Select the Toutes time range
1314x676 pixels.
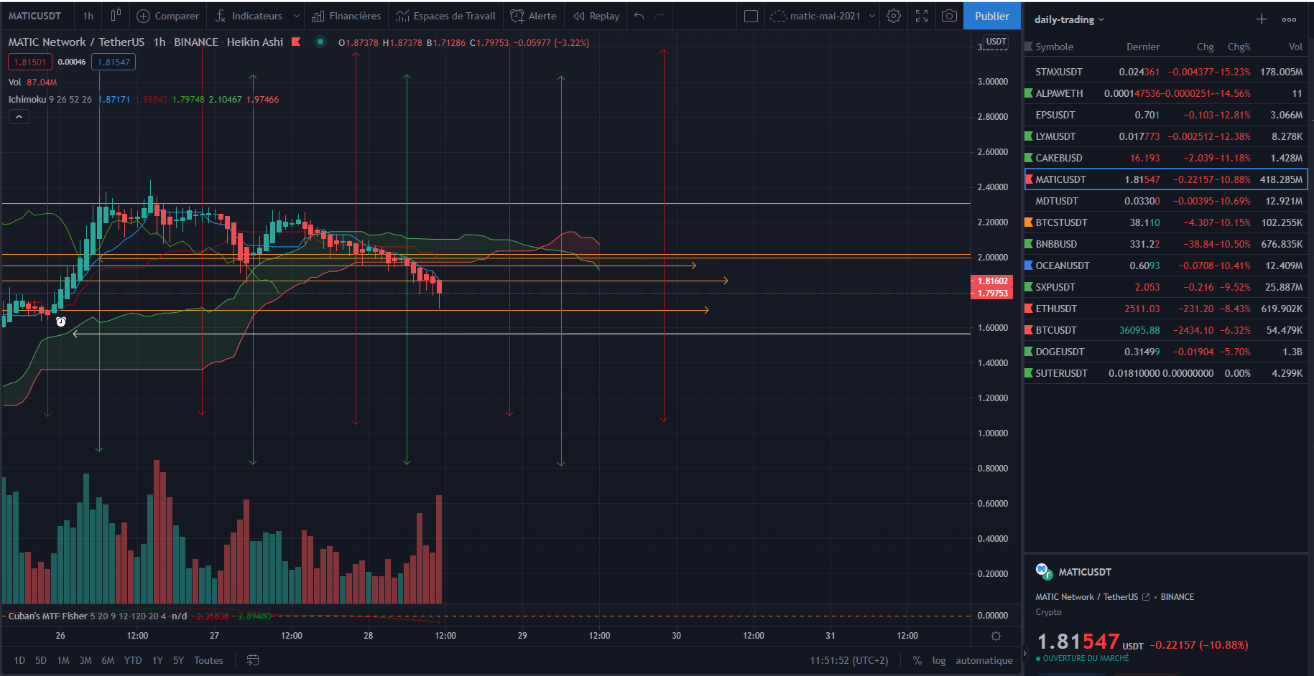[208, 660]
